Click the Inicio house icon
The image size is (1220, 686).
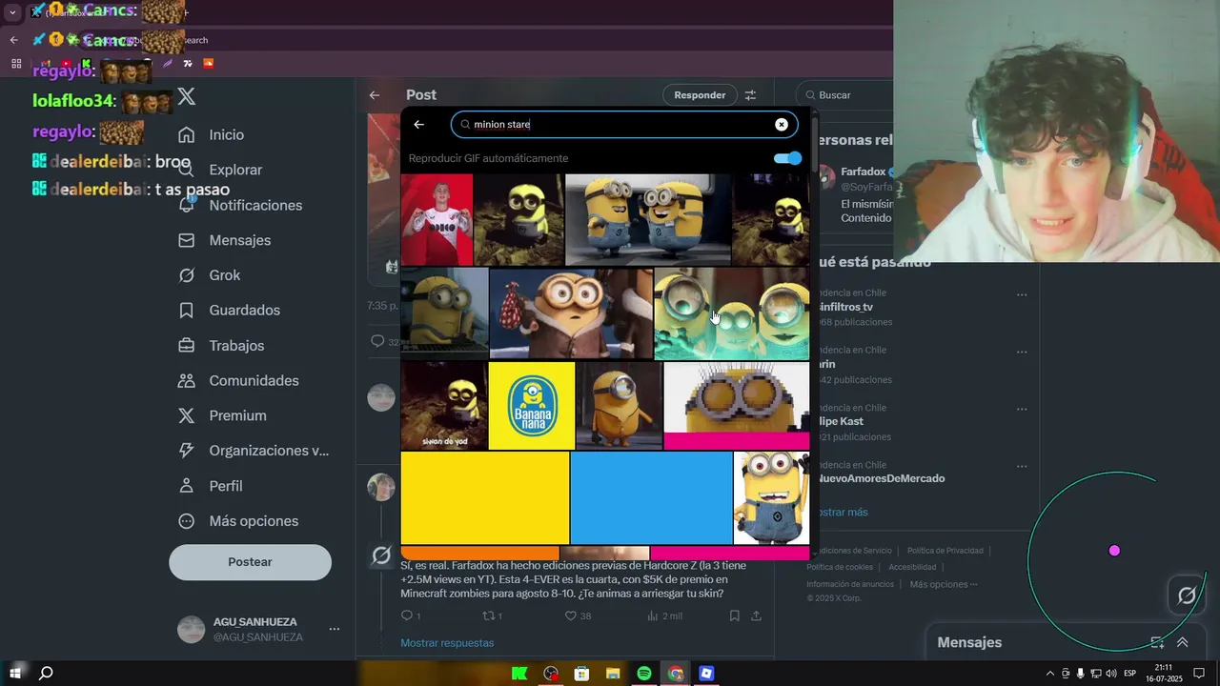(x=187, y=135)
